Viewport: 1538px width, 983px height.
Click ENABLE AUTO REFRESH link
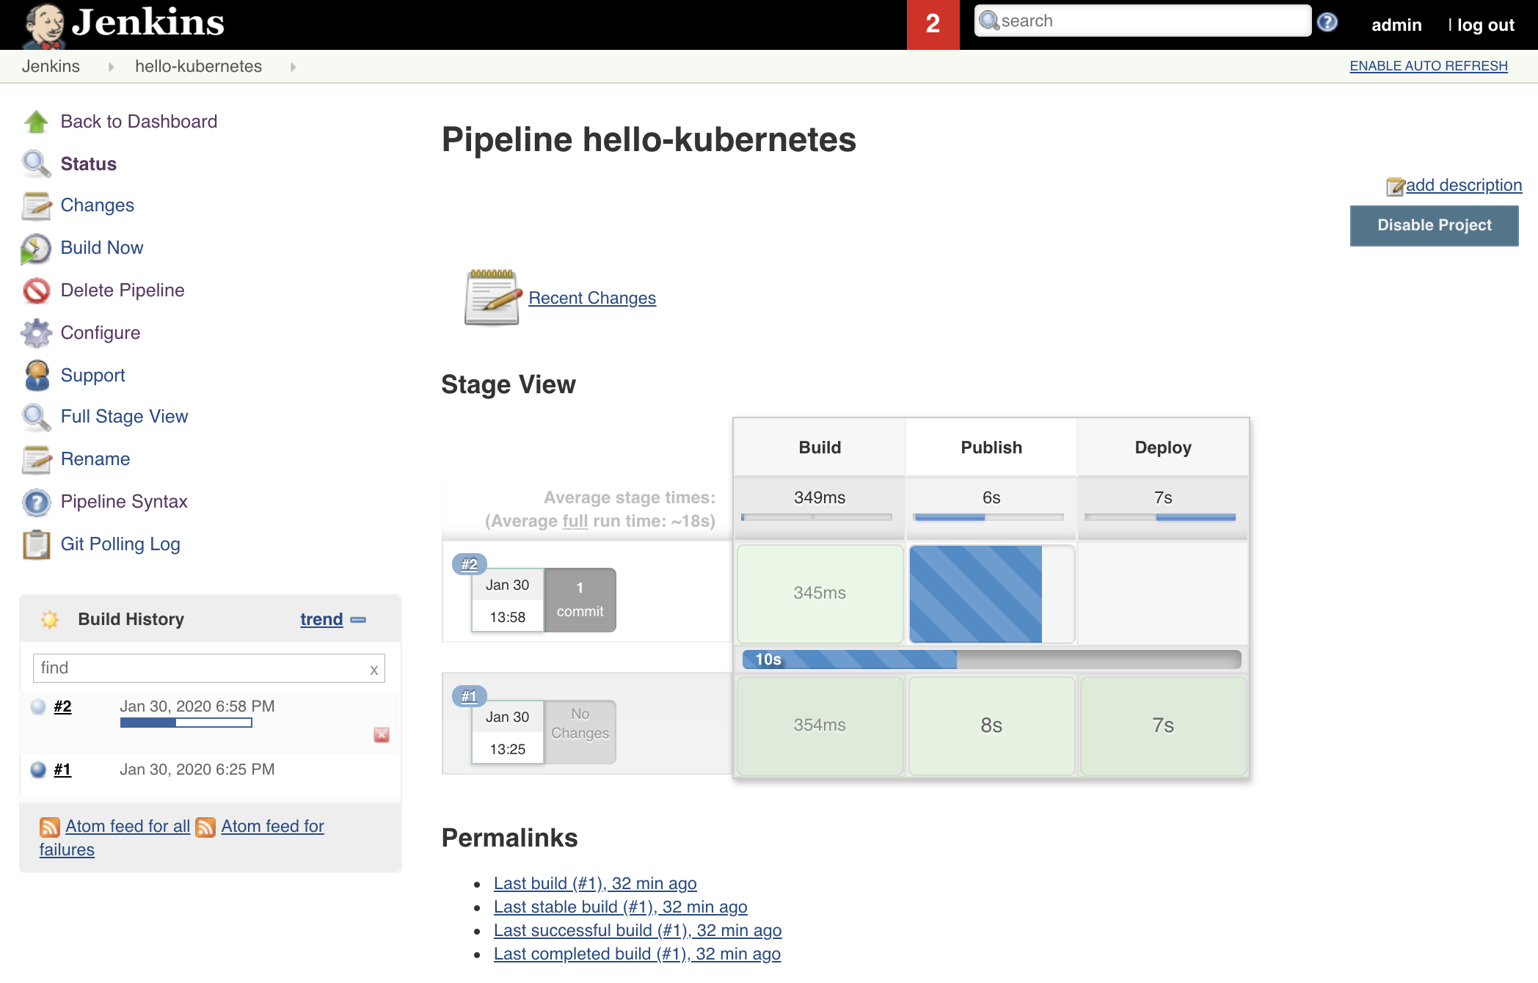1428,66
